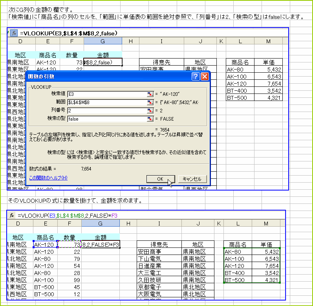Viewport: 313px width, 306px height.
Task: Click collapse-dialog icon beside 検索値 field
Action: click(150, 94)
